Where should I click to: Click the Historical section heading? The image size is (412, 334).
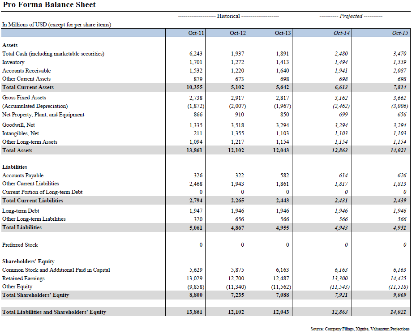[229, 16]
